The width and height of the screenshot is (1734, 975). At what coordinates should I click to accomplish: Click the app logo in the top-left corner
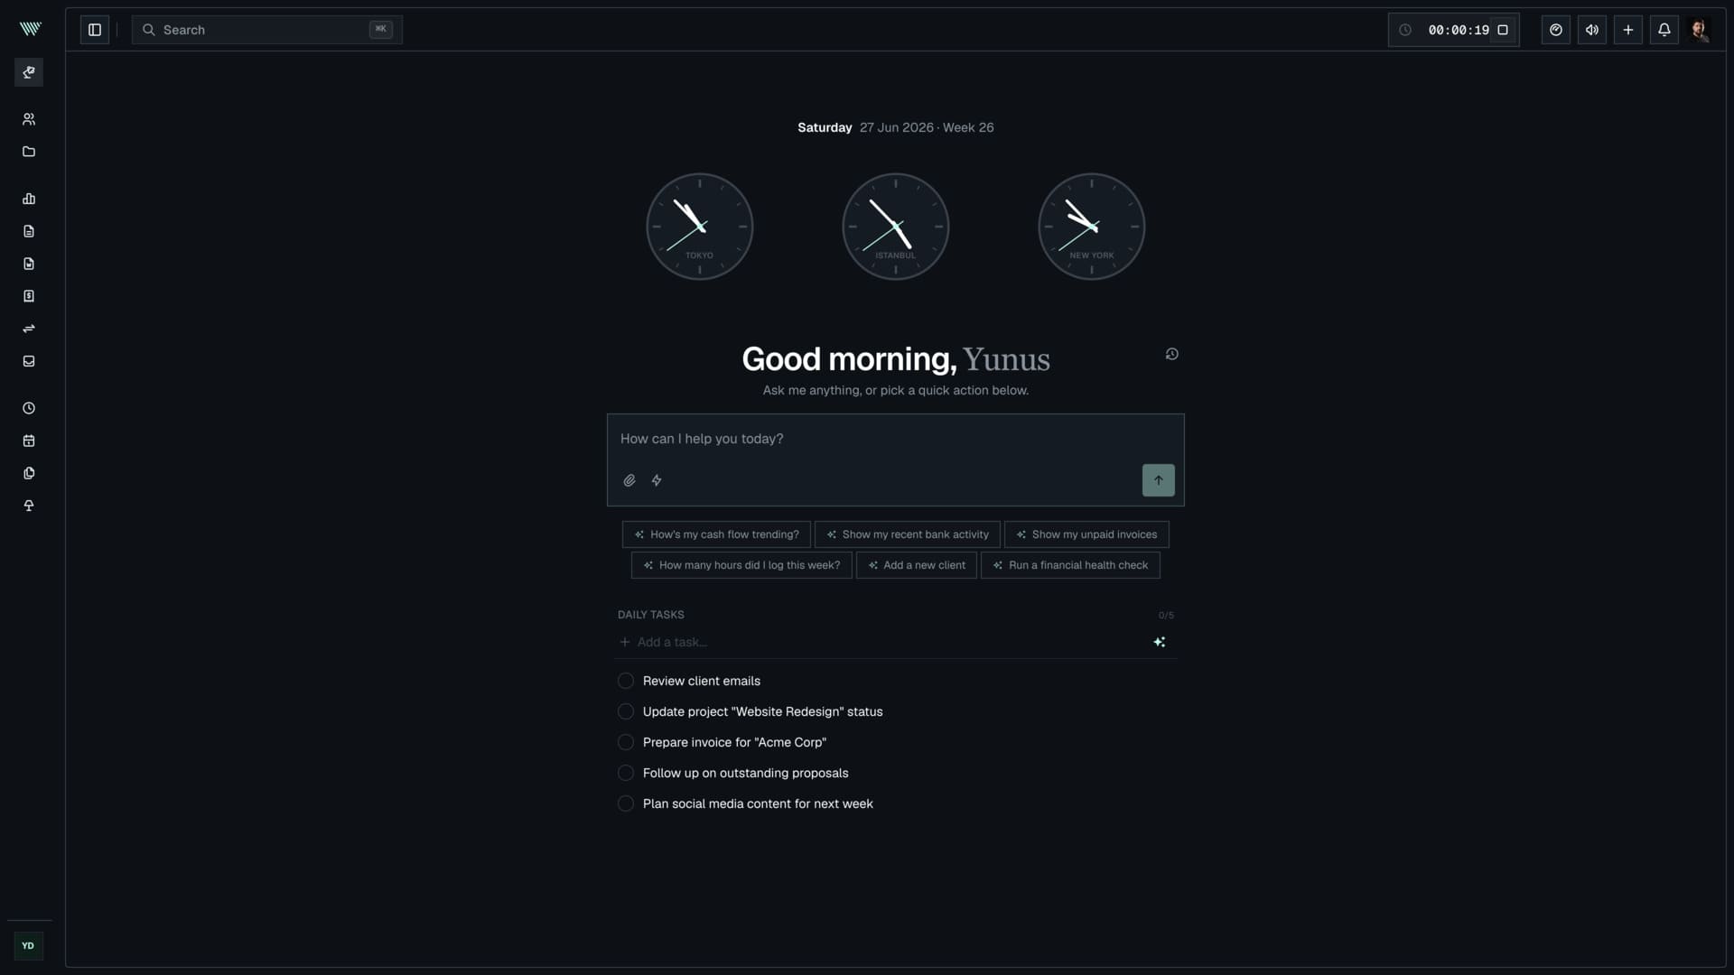[30, 29]
